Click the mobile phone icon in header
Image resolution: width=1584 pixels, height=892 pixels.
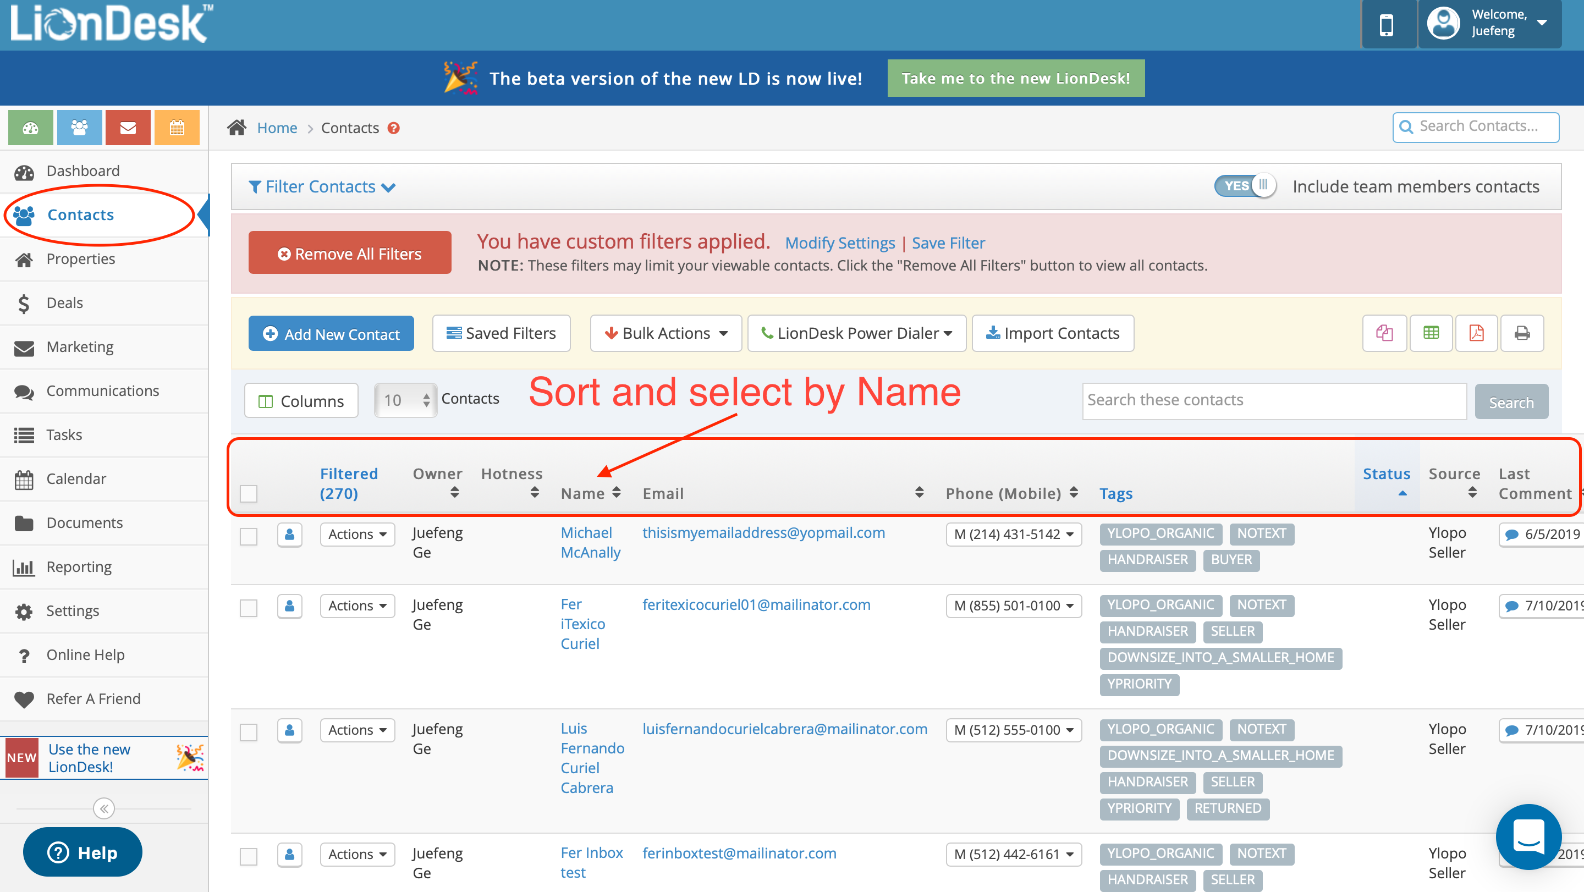click(x=1386, y=25)
